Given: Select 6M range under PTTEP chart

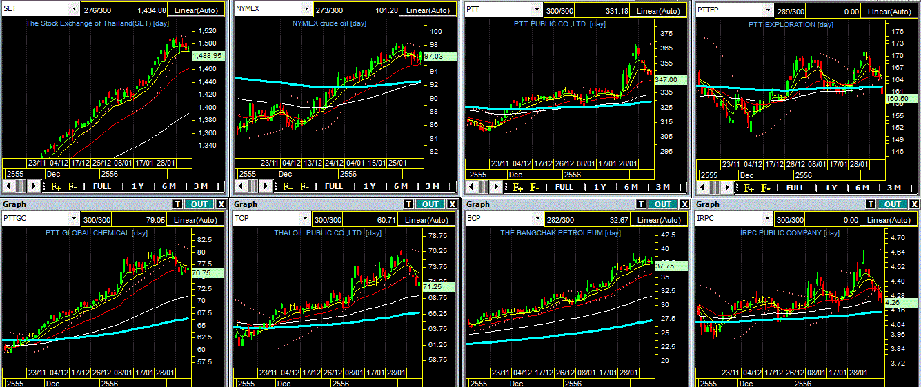Looking at the screenshot, I should pyautogui.click(x=861, y=188).
